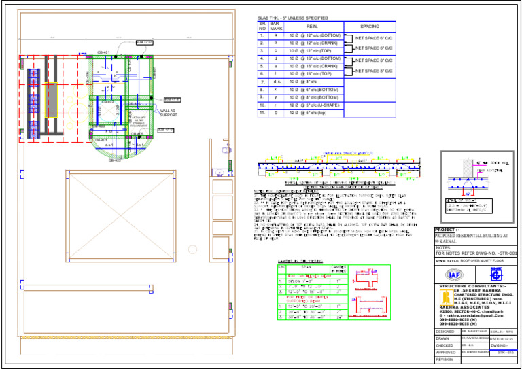This screenshot has height=369, width=522.
Task: Select phone number '099-8880-9055 (M)'
Action: pos(458,320)
